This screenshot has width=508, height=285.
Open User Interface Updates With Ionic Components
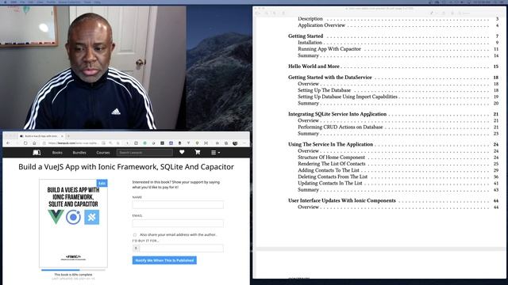pos(342,200)
